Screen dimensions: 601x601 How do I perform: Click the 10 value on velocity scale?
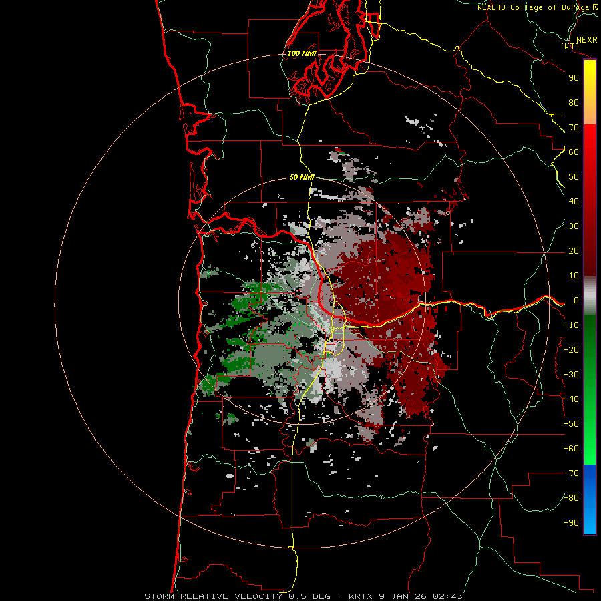pos(574,276)
